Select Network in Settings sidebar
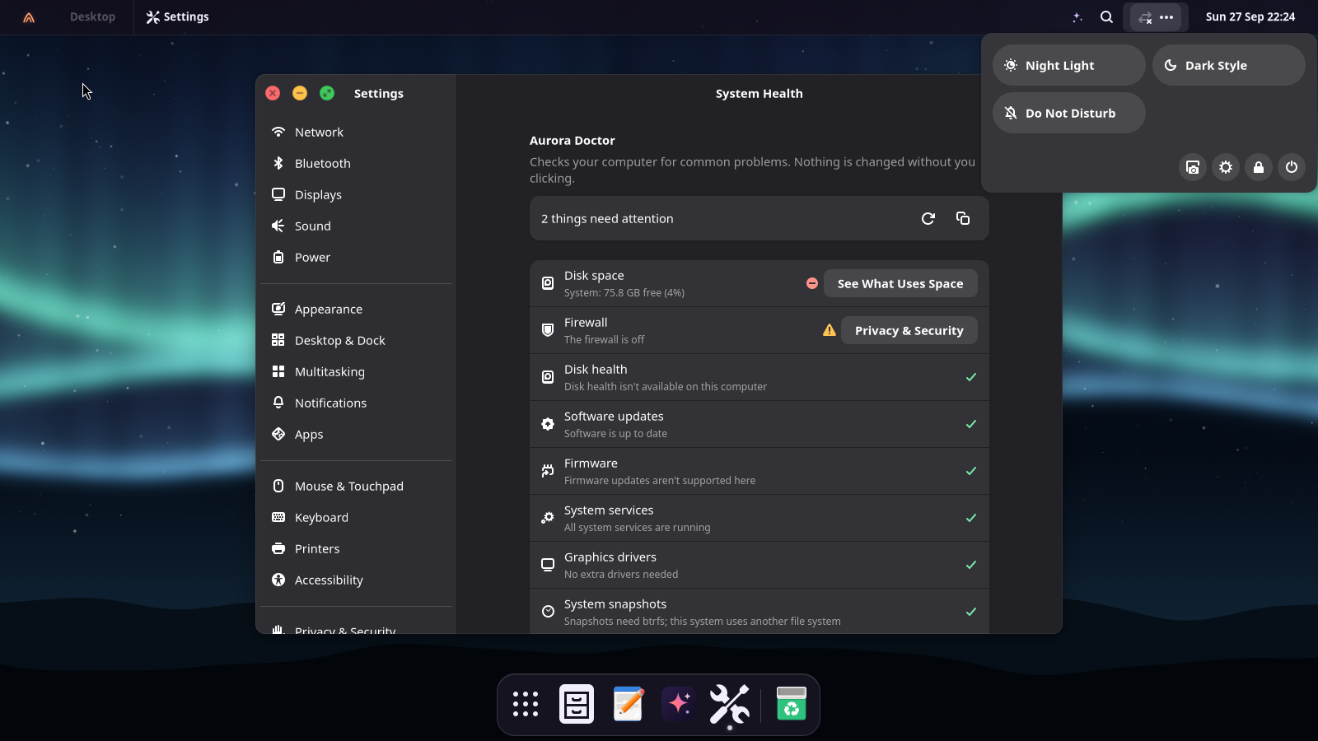This screenshot has height=741, width=1318. [x=357, y=132]
